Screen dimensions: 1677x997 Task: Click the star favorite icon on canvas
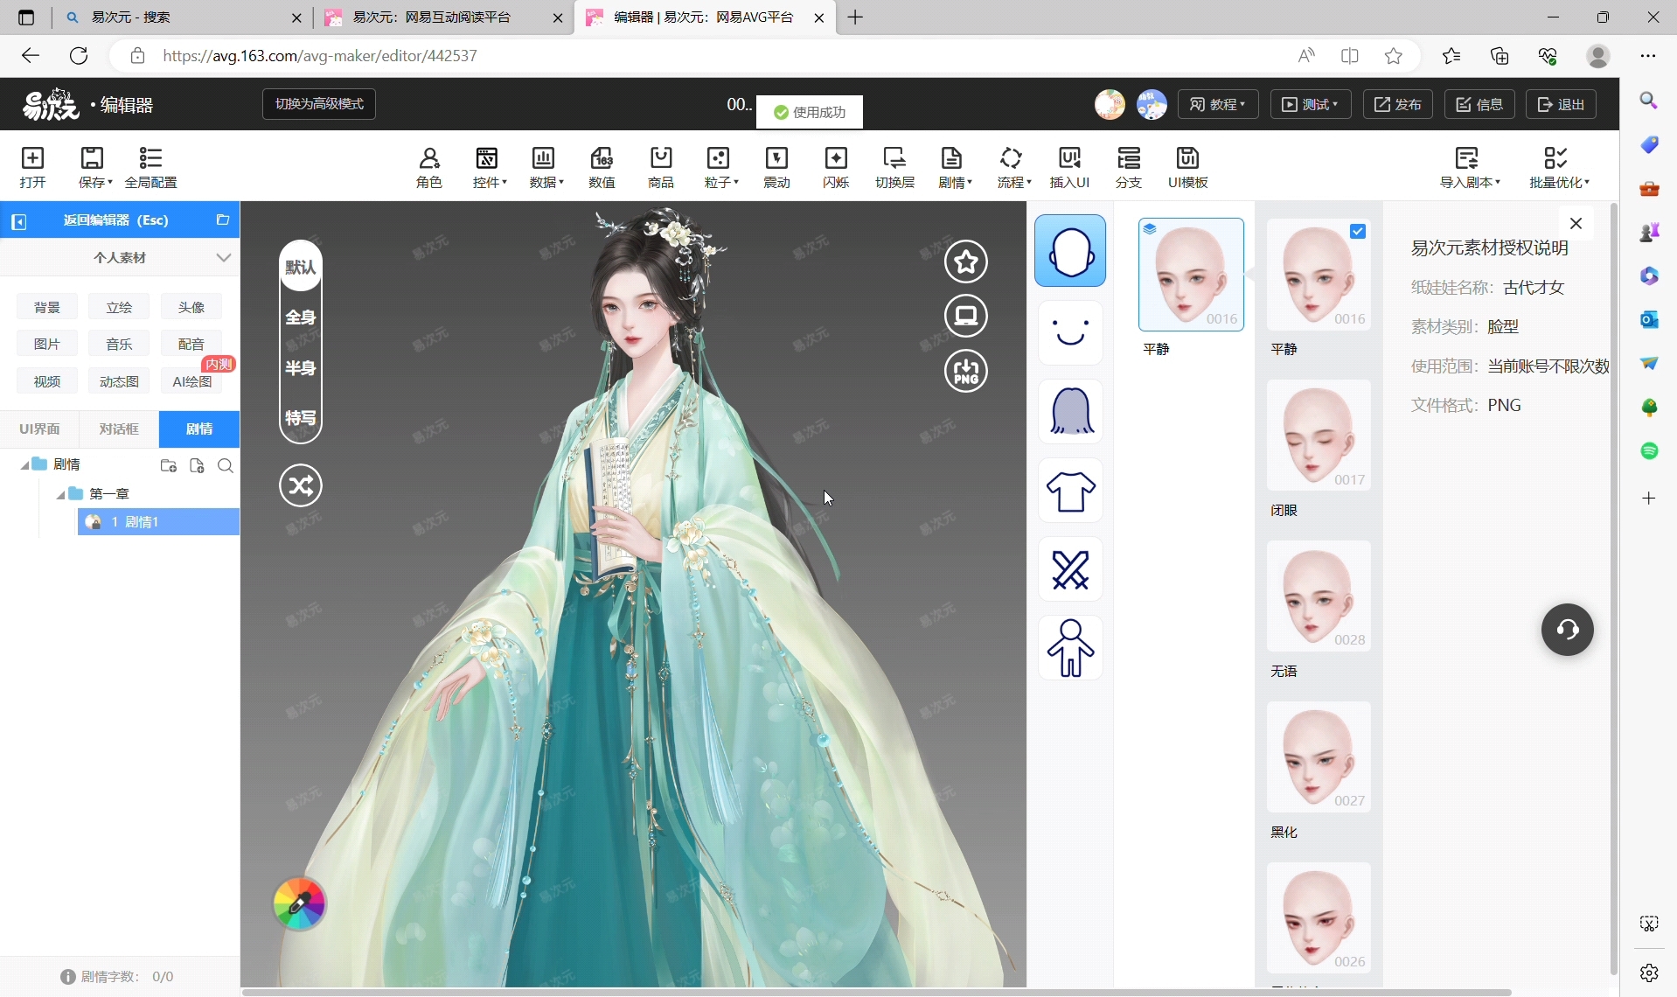coord(966,261)
